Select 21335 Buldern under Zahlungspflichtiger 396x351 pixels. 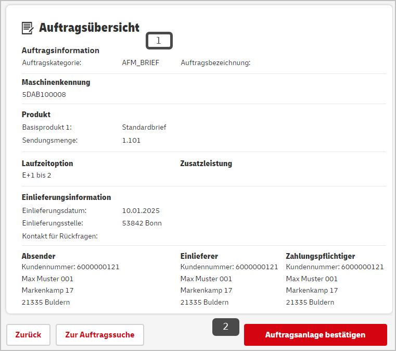pos(310,302)
